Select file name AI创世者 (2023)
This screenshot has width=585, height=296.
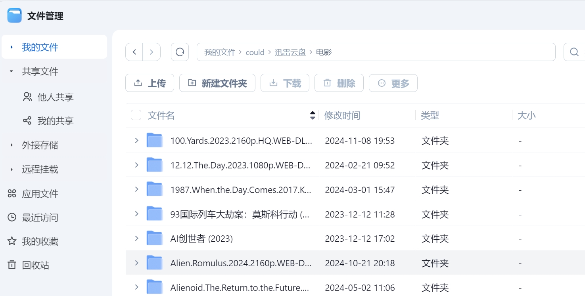pos(201,239)
